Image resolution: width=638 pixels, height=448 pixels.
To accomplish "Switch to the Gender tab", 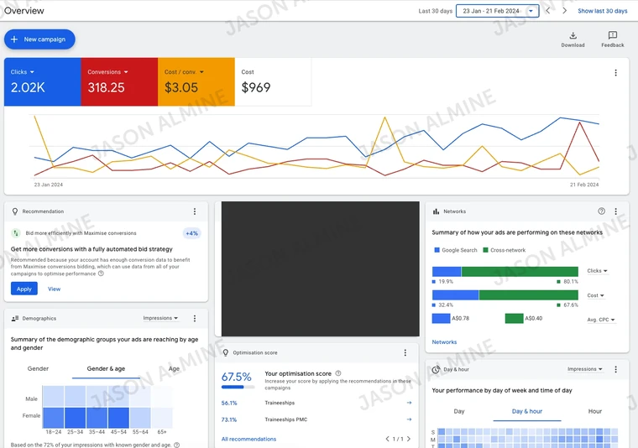I will pos(38,369).
